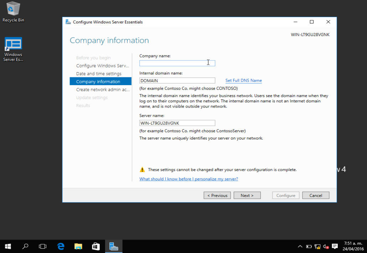Select the Before you begin step

click(94, 57)
